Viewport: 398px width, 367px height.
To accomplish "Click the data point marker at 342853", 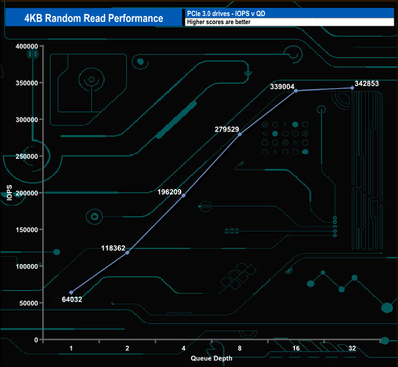I will point(352,87).
